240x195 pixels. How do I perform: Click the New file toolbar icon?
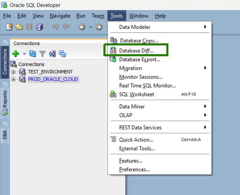(x=9, y=27)
